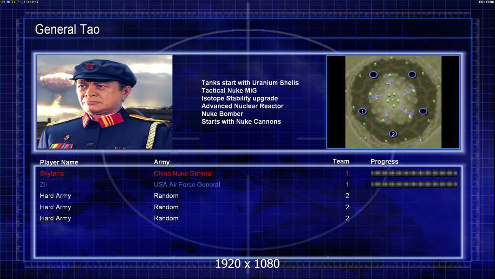Viewport: 495px width, 279px height.
Task: Click the "Nuke Bomber" line
Action: pyautogui.click(x=222, y=114)
